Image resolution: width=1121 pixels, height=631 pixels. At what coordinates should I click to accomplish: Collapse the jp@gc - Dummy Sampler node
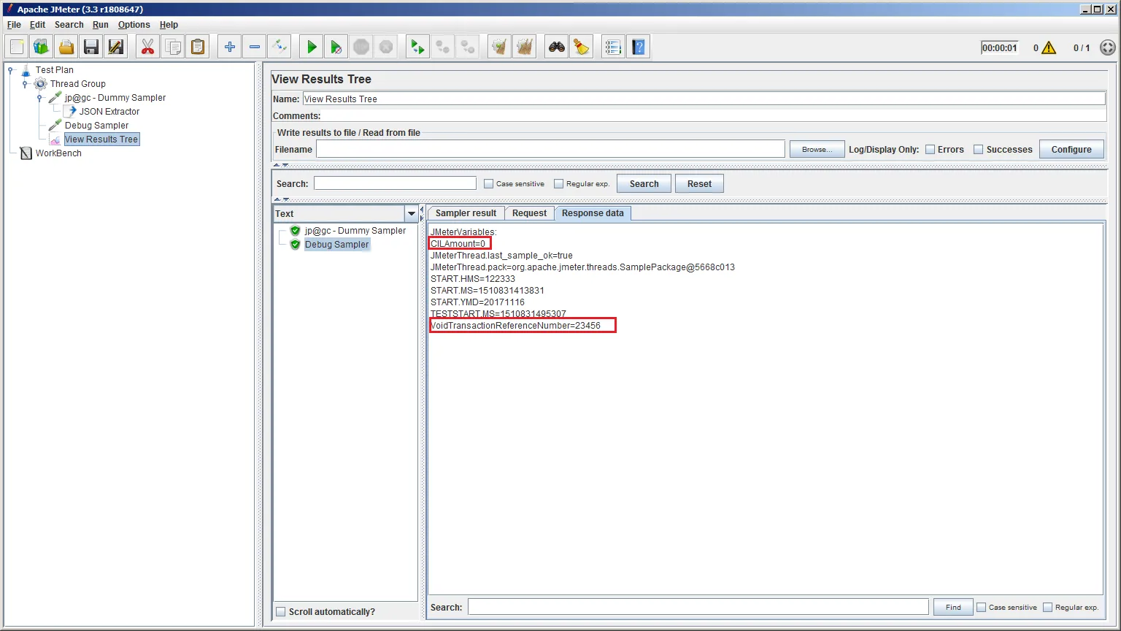coord(39,98)
